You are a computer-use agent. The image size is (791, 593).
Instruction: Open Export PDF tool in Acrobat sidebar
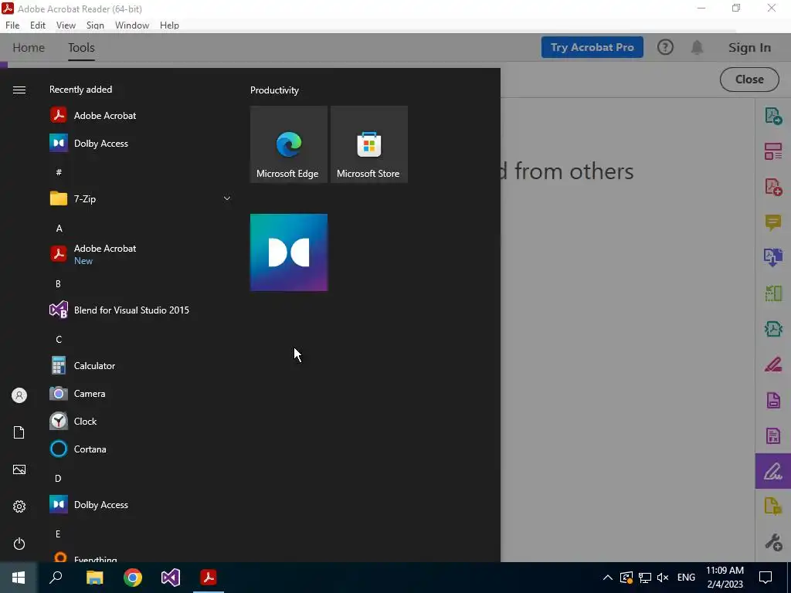(772, 116)
